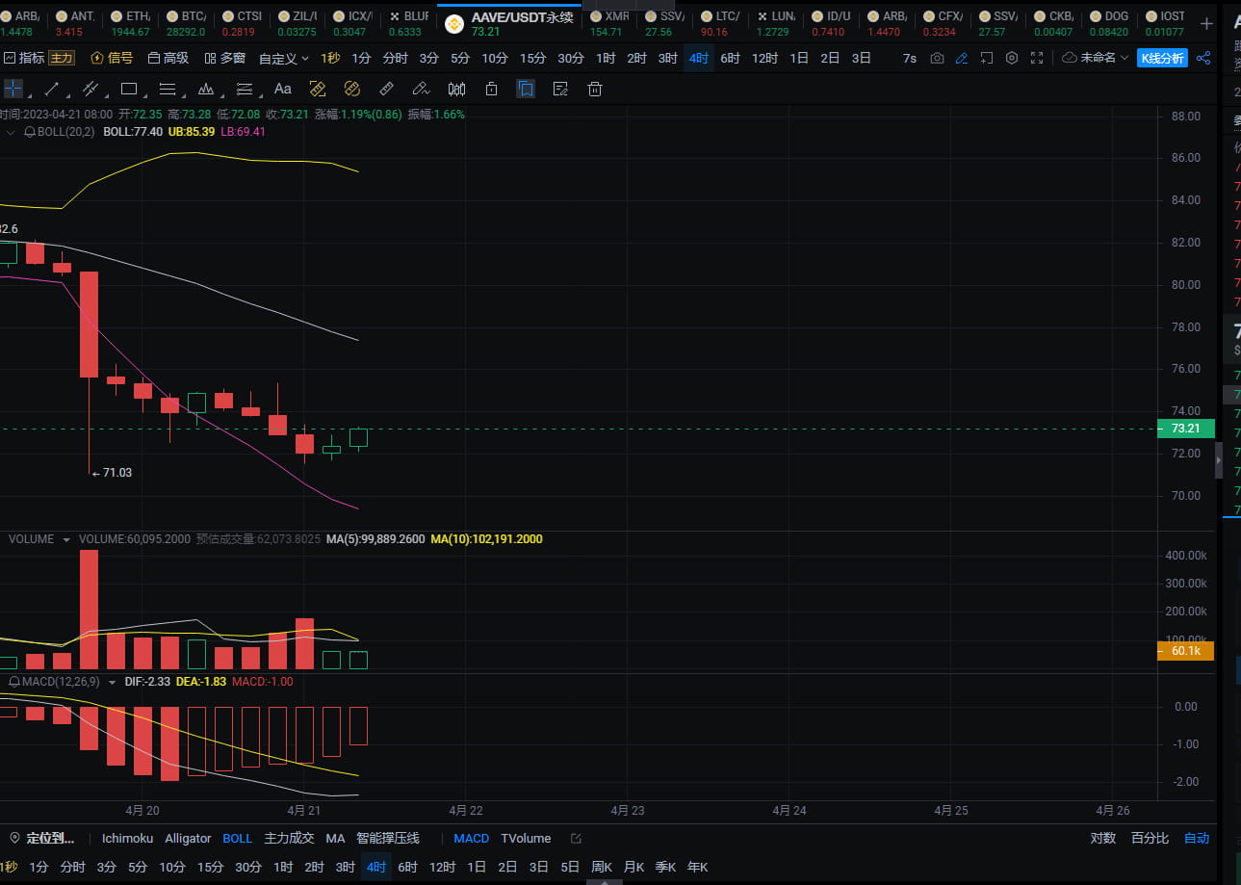1241x885 pixels.
Task: Toggle the Alligator indicator
Action: (x=188, y=838)
